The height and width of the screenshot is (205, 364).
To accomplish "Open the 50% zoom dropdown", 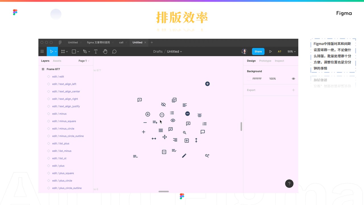I will pos(291,52).
